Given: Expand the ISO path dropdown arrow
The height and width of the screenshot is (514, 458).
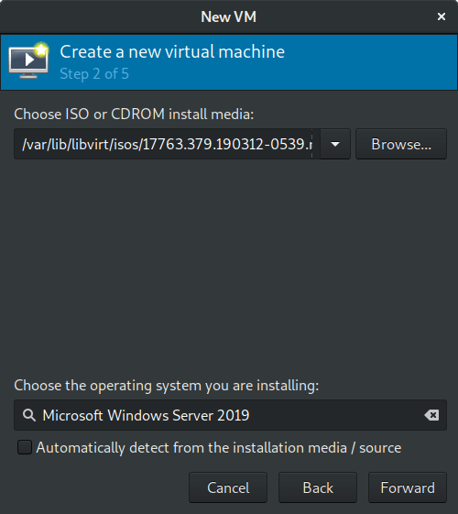Looking at the screenshot, I should coord(335,144).
